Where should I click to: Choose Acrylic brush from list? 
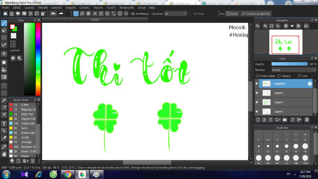[x=22, y=137]
